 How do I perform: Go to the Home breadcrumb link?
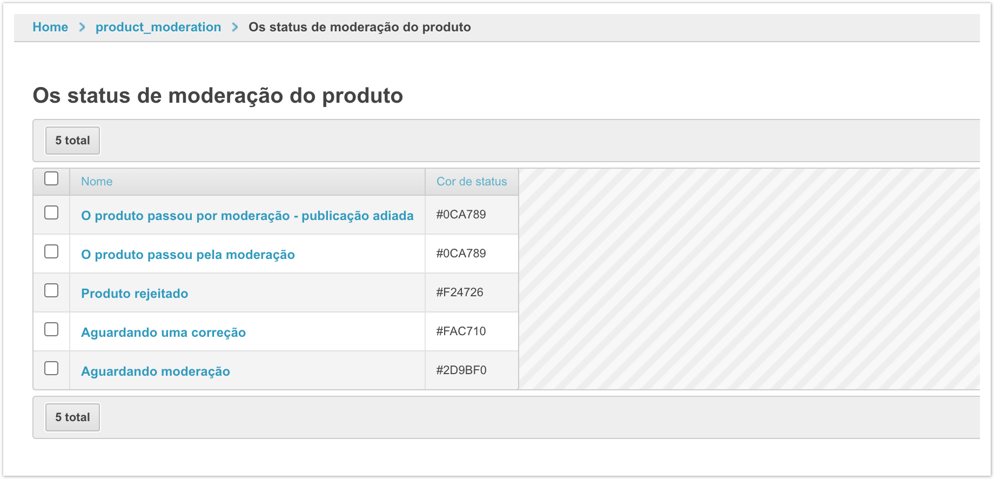[x=50, y=27]
